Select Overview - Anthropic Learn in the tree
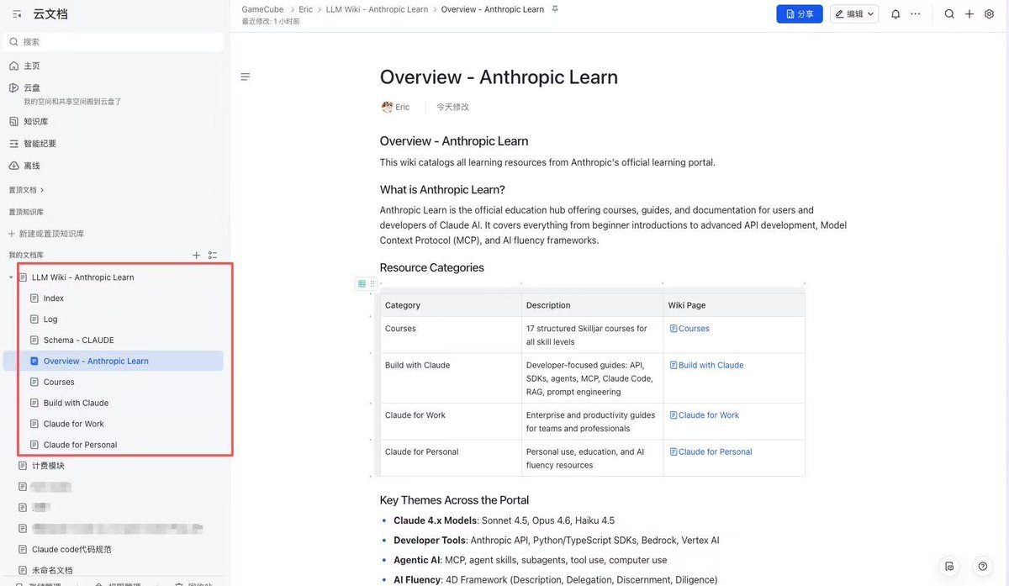 [x=96, y=361]
